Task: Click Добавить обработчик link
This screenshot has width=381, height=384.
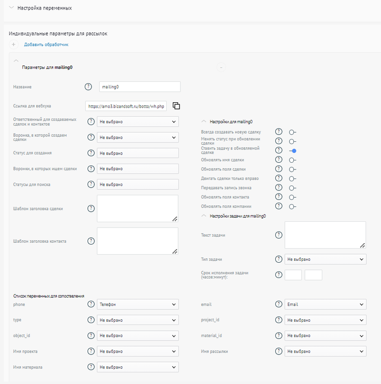Action: pos(46,45)
